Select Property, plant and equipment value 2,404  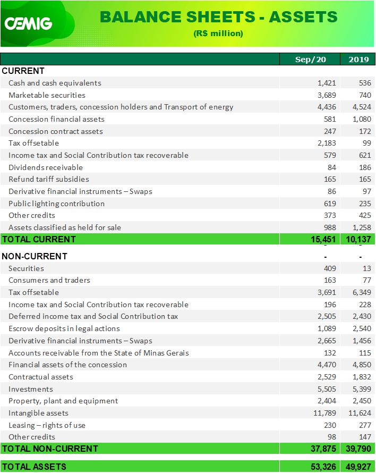[x=327, y=401]
